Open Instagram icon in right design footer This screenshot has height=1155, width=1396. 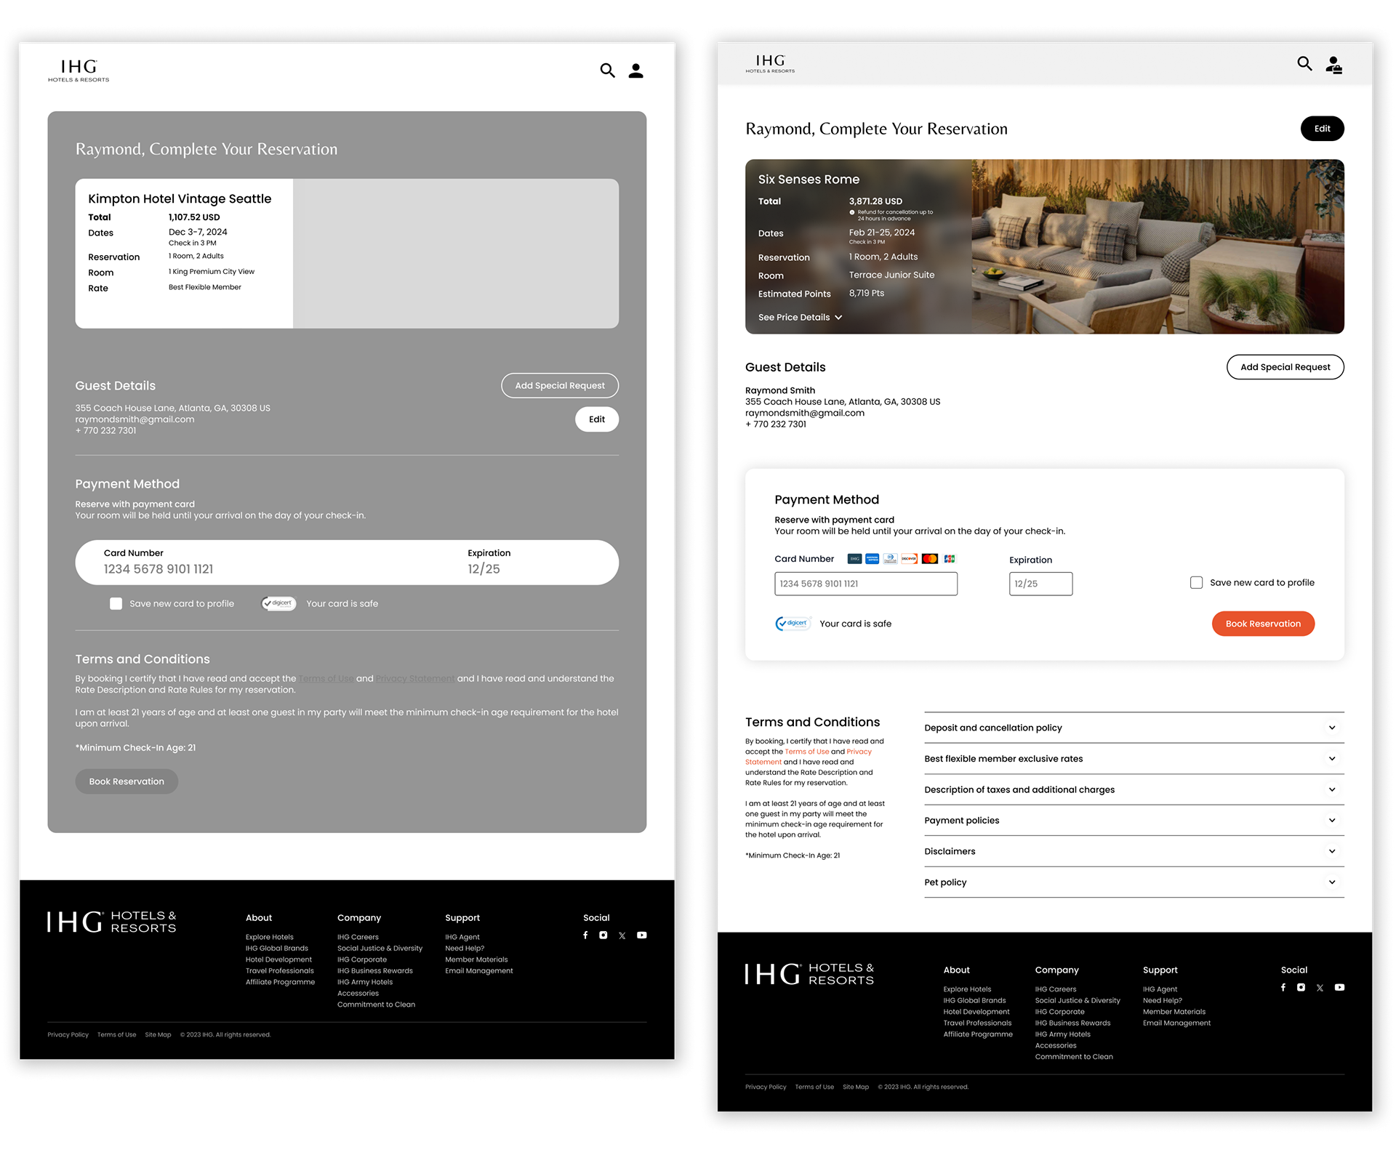[1301, 988]
